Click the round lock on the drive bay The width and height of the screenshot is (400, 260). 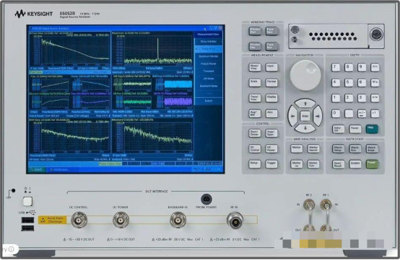pos(376,34)
